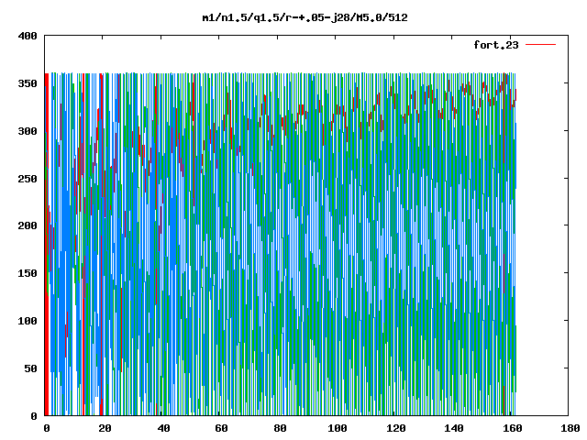Click x-axis label 60
Viewport: 587px width, 440px height.
pyautogui.click(x=221, y=428)
